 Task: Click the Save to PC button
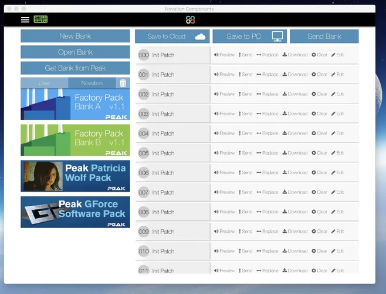pos(250,36)
